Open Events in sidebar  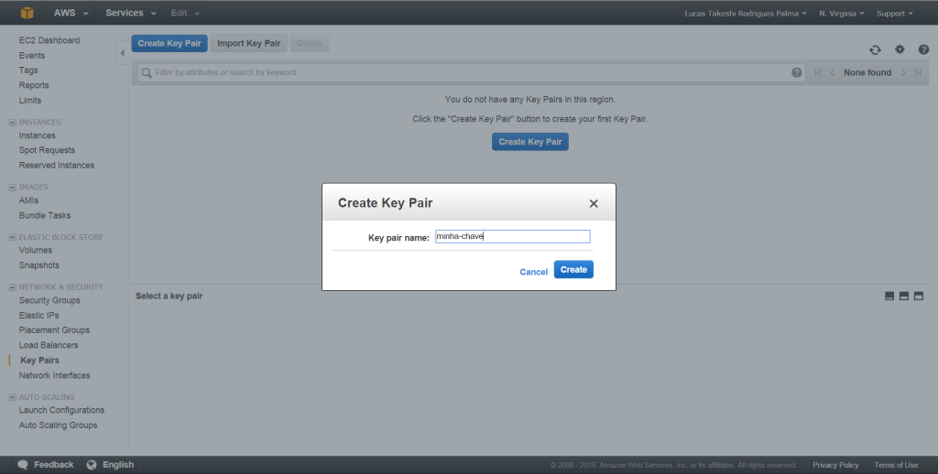pyautogui.click(x=32, y=56)
